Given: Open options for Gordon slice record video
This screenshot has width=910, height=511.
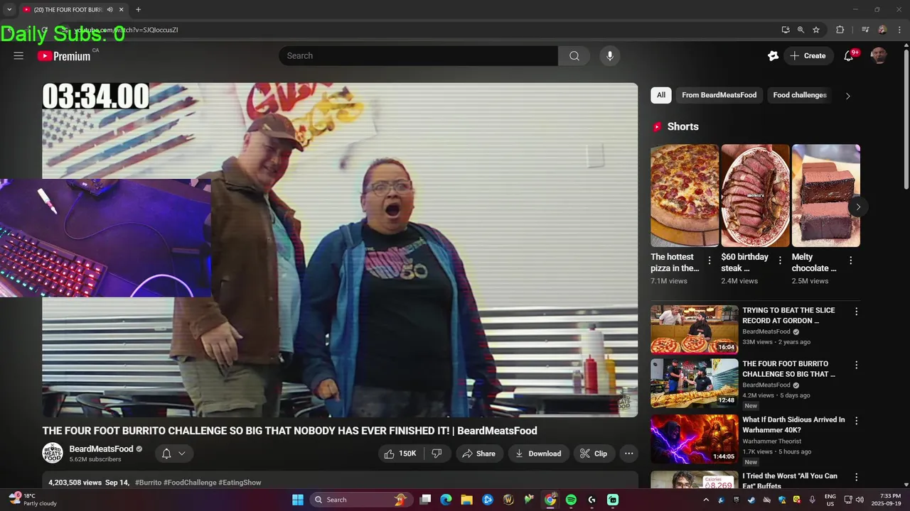Looking at the screenshot, I should pyautogui.click(x=856, y=312).
